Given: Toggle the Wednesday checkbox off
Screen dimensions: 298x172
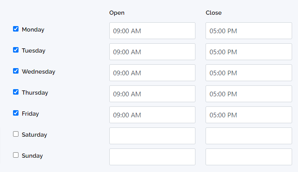Looking at the screenshot, I should [16, 71].
